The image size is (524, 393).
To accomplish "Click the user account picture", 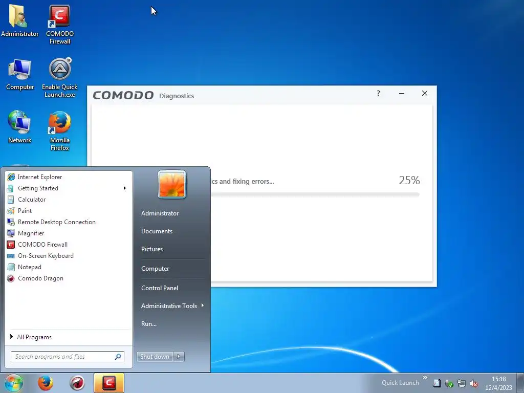I will [172, 184].
